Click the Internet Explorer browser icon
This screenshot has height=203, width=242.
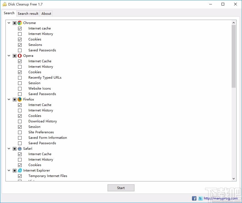[x=19, y=170]
